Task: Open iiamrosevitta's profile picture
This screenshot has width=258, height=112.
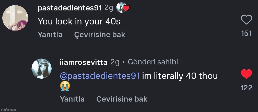Action: point(41,68)
